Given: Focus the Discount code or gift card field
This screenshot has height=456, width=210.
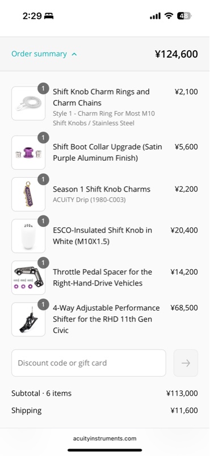Looking at the screenshot, I should [x=89, y=363].
